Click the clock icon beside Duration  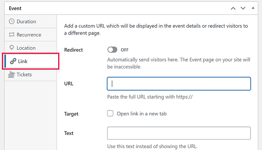click(12, 22)
